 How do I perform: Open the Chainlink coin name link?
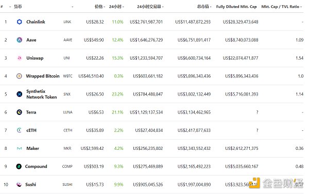coord(36,22)
